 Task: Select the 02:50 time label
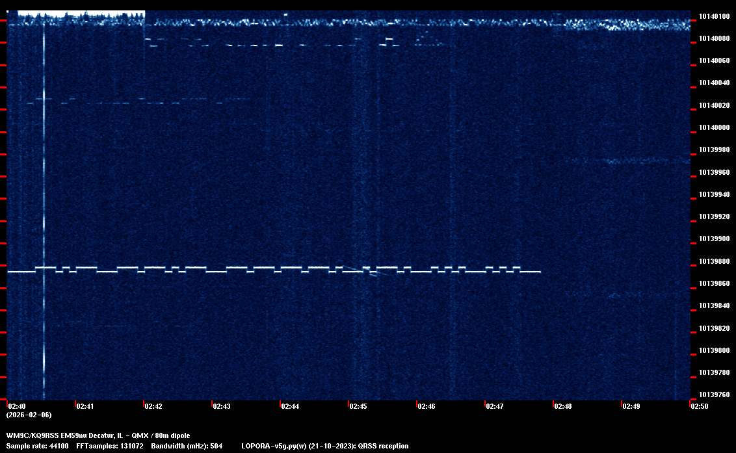(x=700, y=406)
